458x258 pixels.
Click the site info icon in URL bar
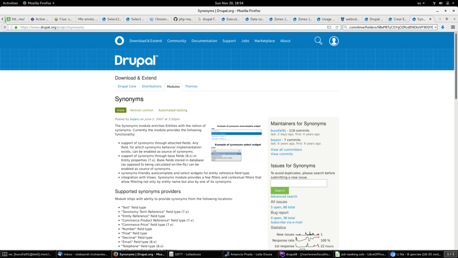12,27
